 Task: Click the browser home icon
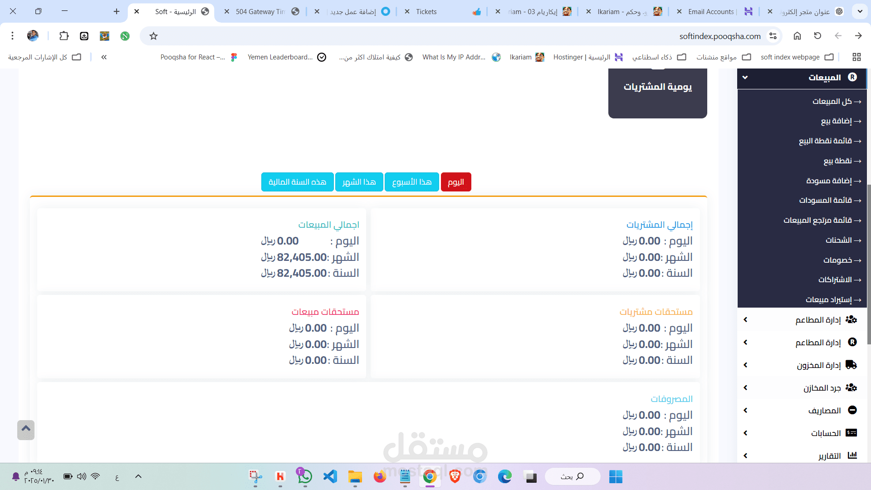click(x=797, y=36)
